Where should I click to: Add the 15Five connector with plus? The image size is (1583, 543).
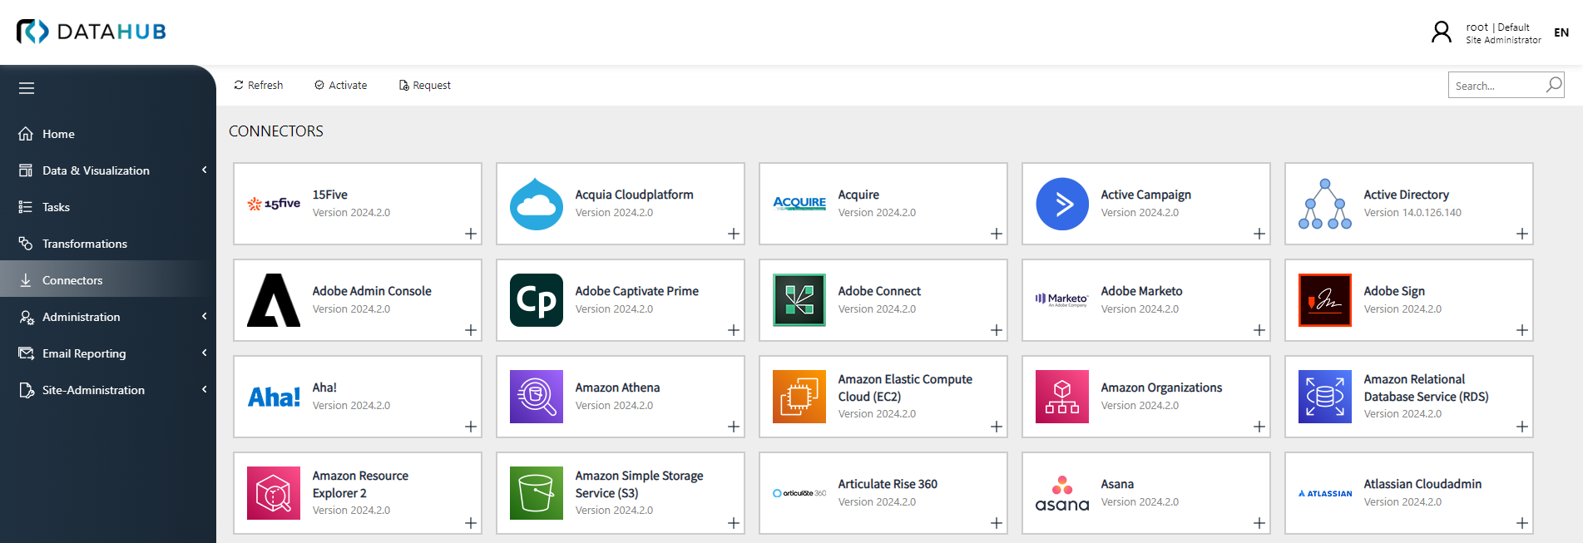click(x=471, y=234)
